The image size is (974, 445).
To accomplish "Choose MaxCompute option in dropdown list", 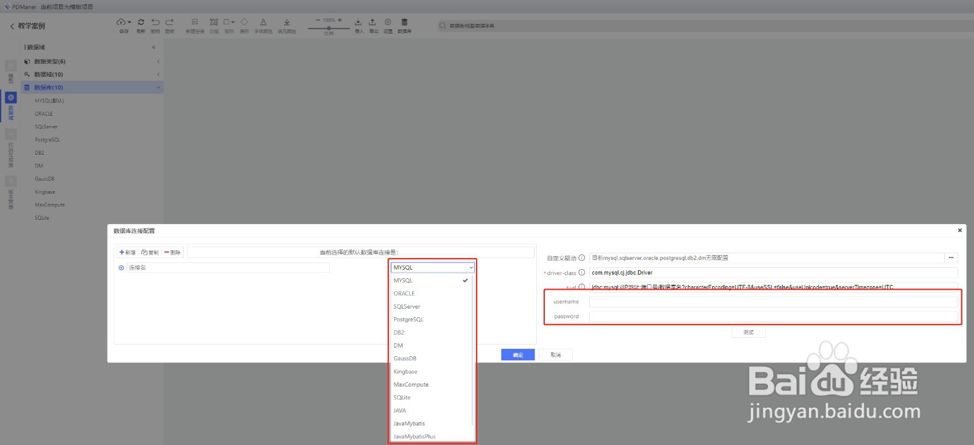I will click(431, 385).
